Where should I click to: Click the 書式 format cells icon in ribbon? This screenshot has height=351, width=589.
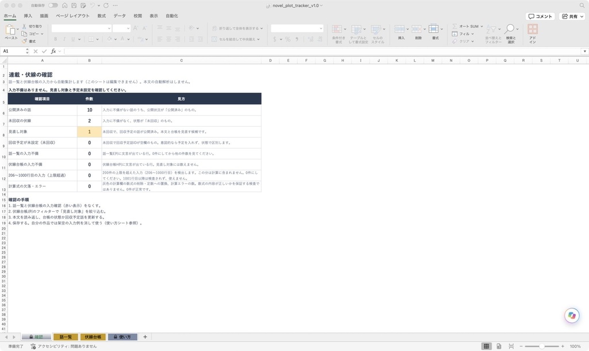tap(434, 29)
